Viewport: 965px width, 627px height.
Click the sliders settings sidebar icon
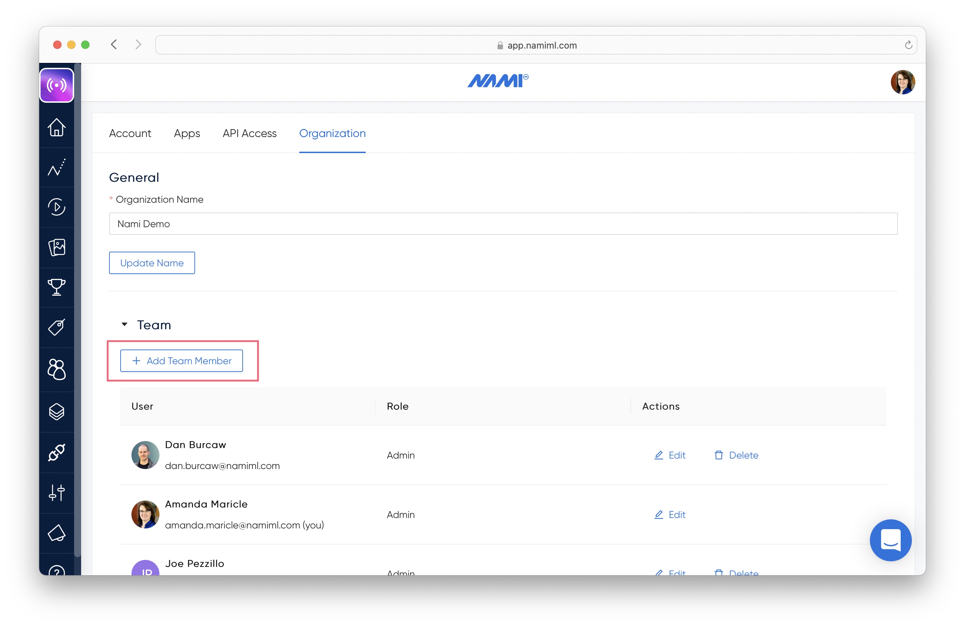tap(56, 492)
